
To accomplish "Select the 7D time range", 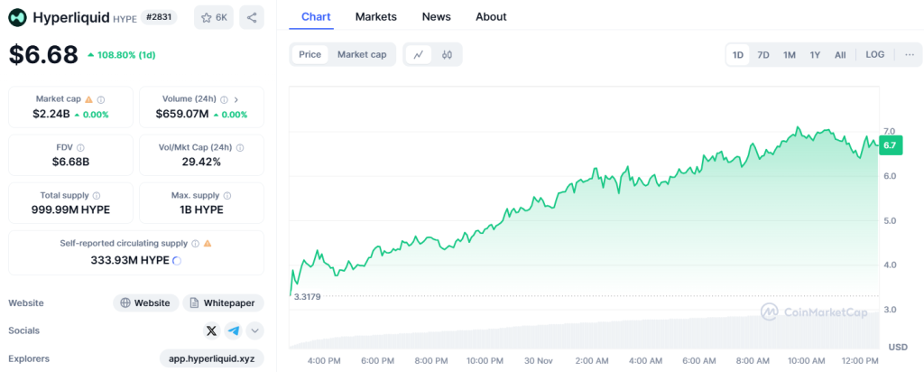I will pos(763,54).
